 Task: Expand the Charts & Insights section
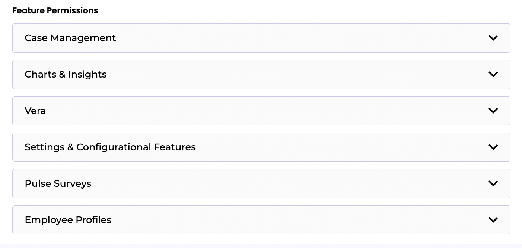pyautogui.click(x=261, y=74)
